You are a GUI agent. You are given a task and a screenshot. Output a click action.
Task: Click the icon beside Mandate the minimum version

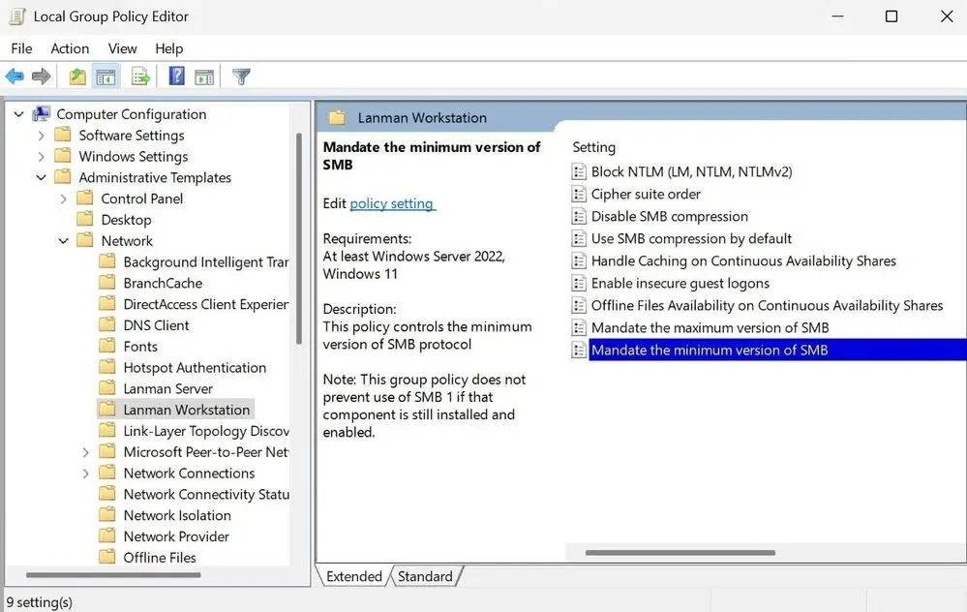coord(579,350)
